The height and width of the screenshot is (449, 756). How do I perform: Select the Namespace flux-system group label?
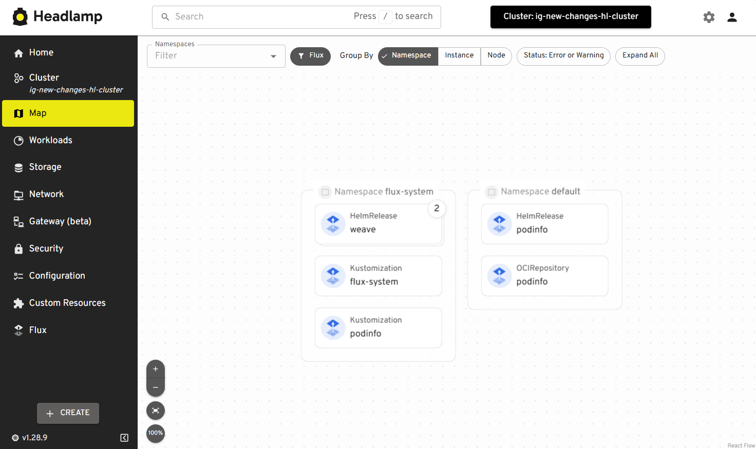click(x=384, y=192)
